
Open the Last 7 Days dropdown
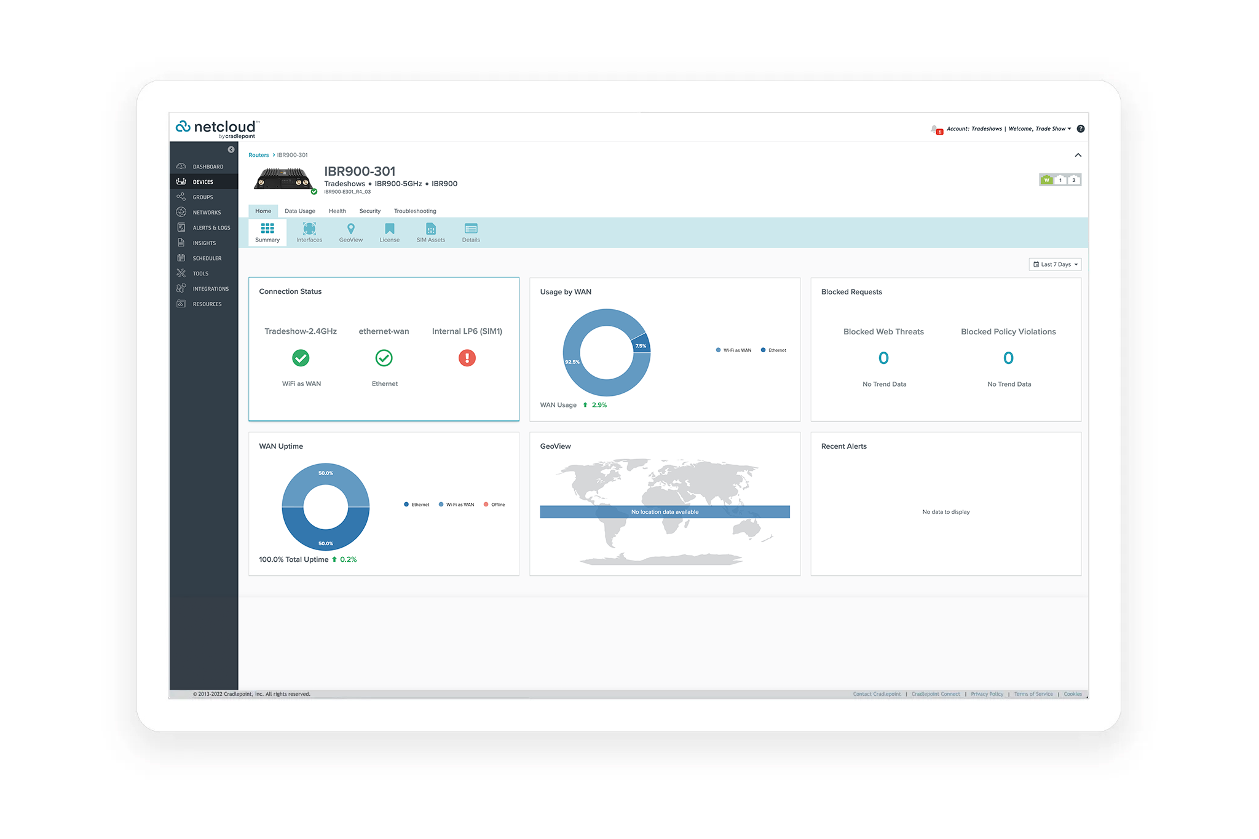(x=1055, y=264)
